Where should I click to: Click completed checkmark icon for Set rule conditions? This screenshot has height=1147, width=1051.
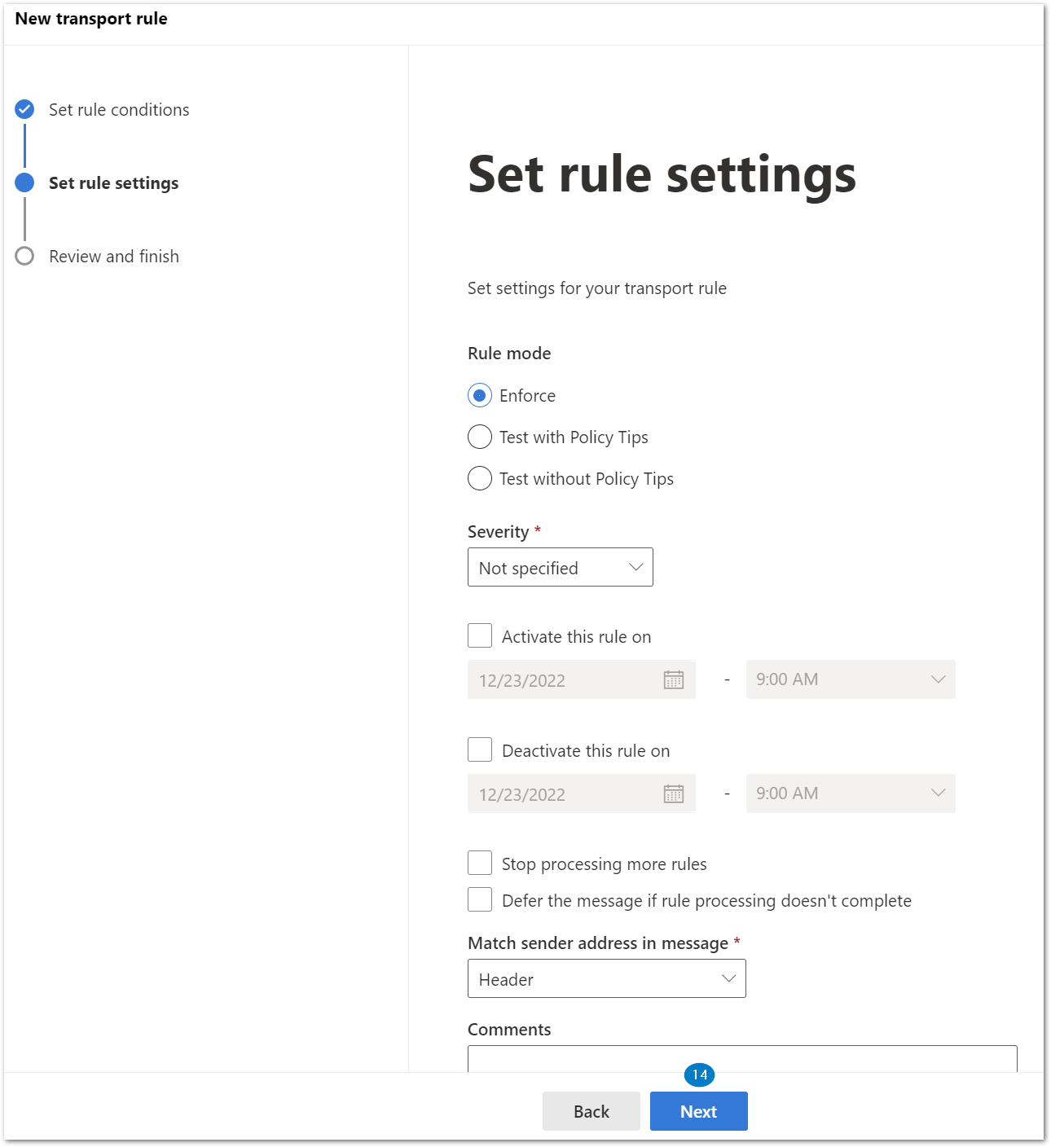click(24, 109)
